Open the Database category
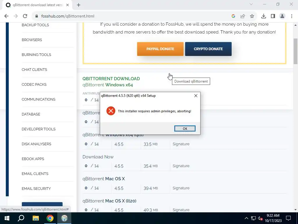298x224 pixels. tap(31, 114)
